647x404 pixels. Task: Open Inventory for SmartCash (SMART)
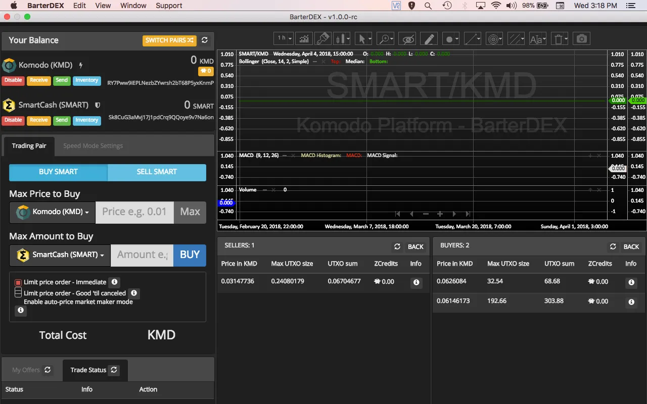86,120
